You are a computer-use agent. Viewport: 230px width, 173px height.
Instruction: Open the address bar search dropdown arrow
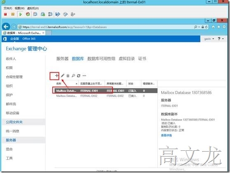coord(199,27)
